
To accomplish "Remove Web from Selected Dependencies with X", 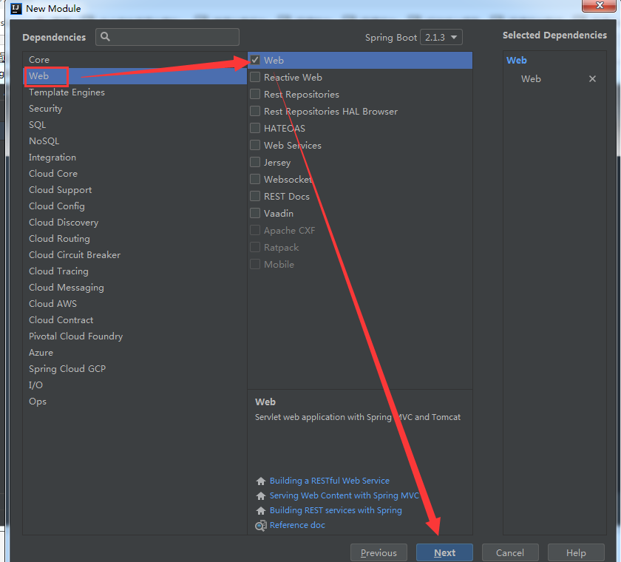I will click(x=592, y=79).
